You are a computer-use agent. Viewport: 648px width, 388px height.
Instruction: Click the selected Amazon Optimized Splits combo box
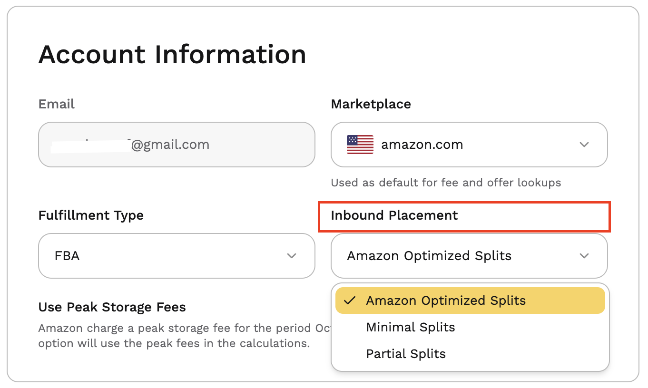click(x=469, y=256)
